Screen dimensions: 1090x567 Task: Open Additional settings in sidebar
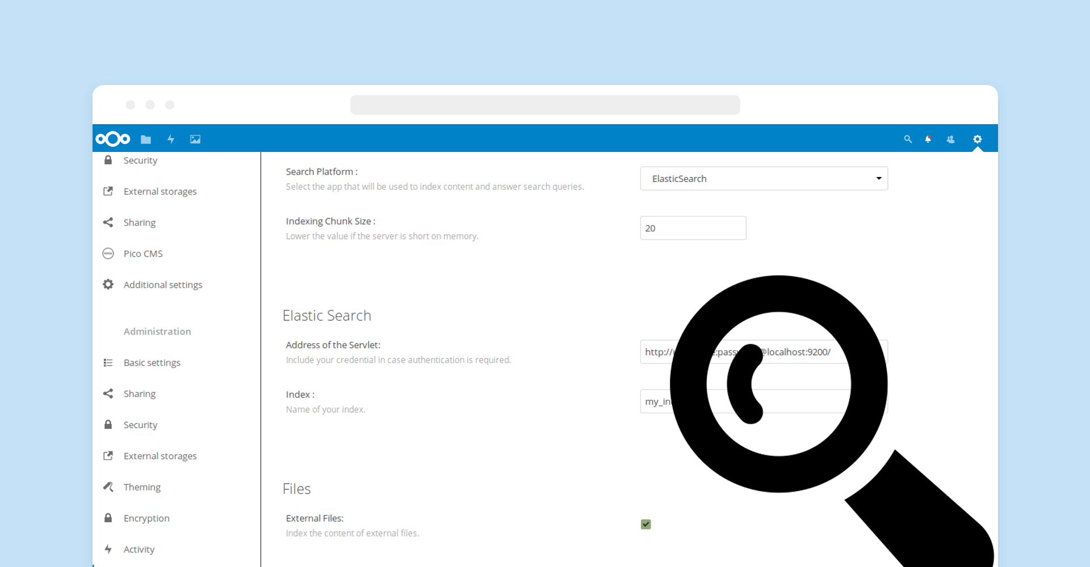162,285
